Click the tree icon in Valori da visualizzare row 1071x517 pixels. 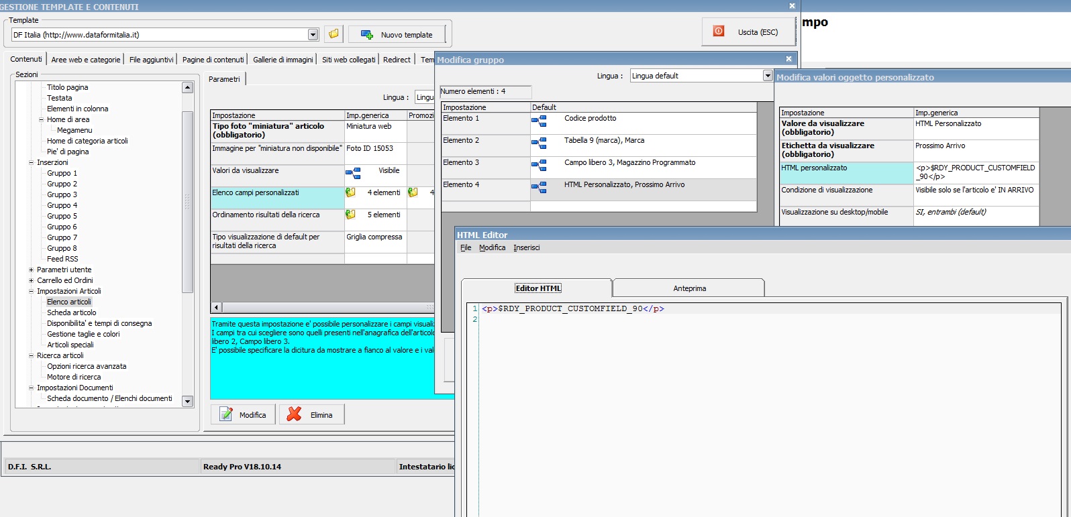tap(353, 174)
